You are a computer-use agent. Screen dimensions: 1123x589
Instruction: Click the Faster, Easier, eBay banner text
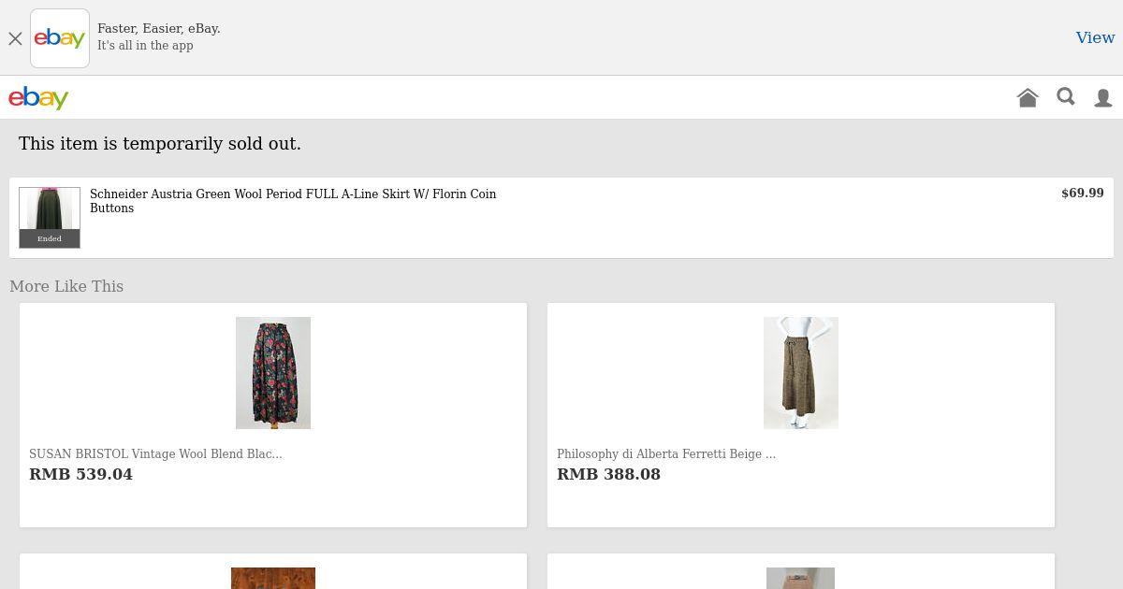pyautogui.click(x=159, y=28)
